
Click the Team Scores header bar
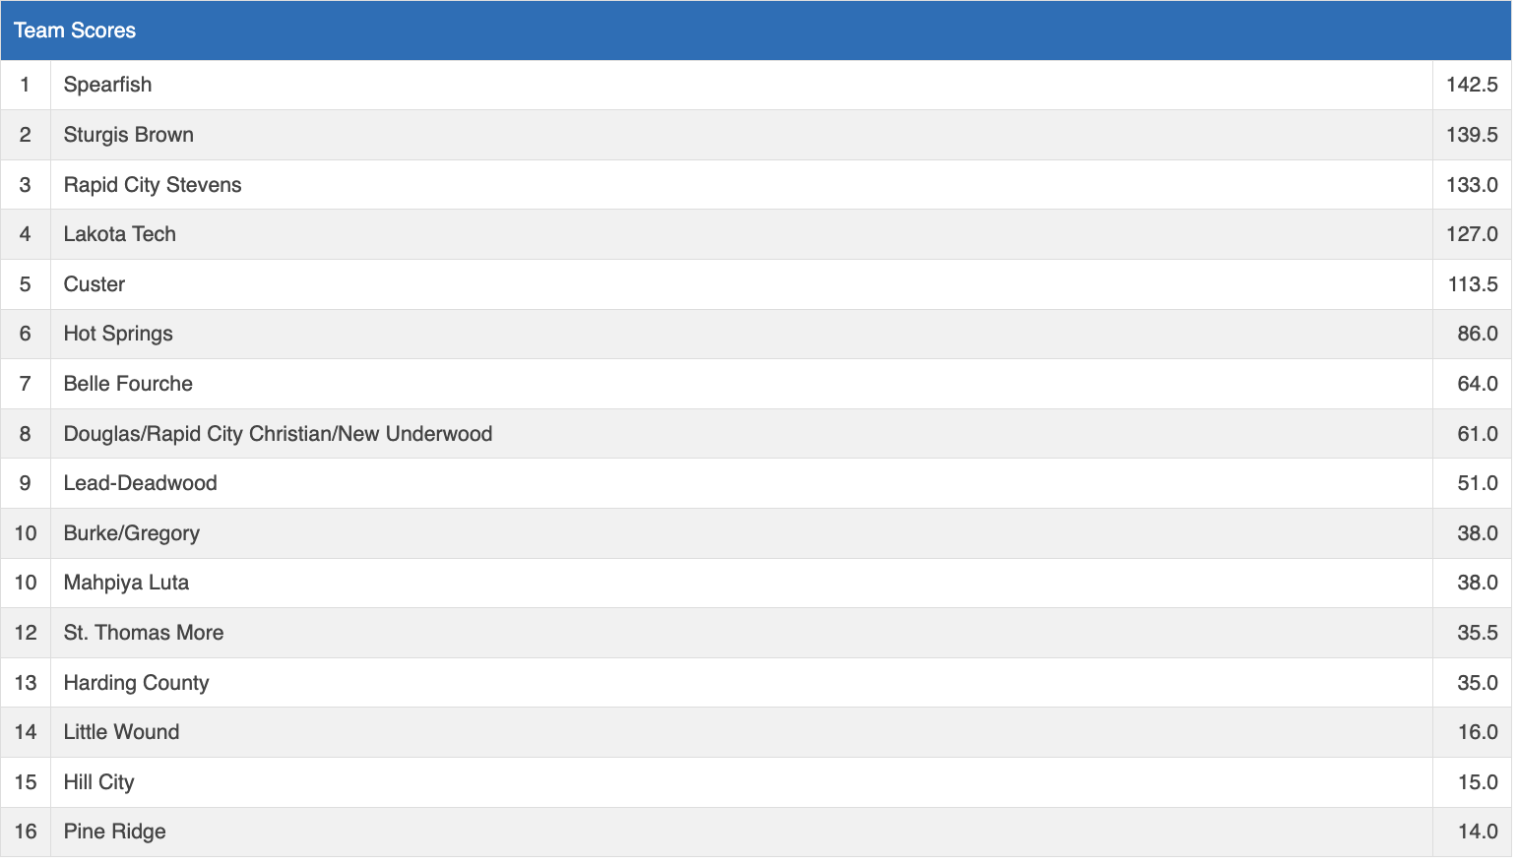pos(755,31)
